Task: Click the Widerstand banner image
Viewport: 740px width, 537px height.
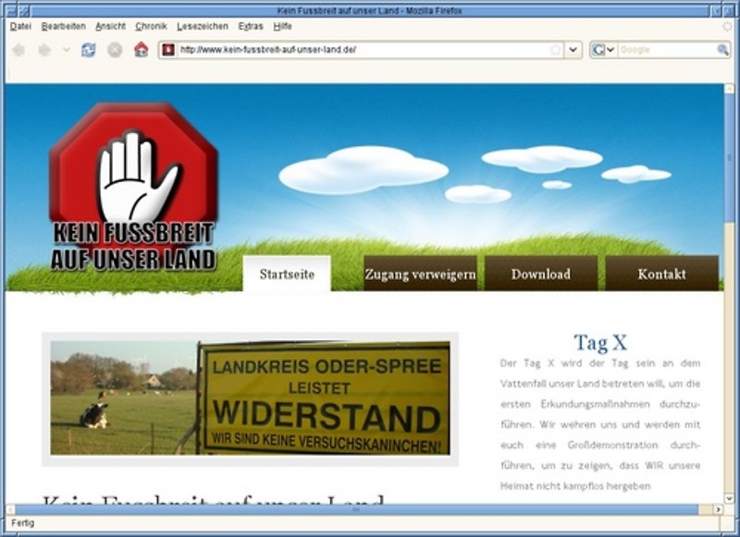Action: 250,398
